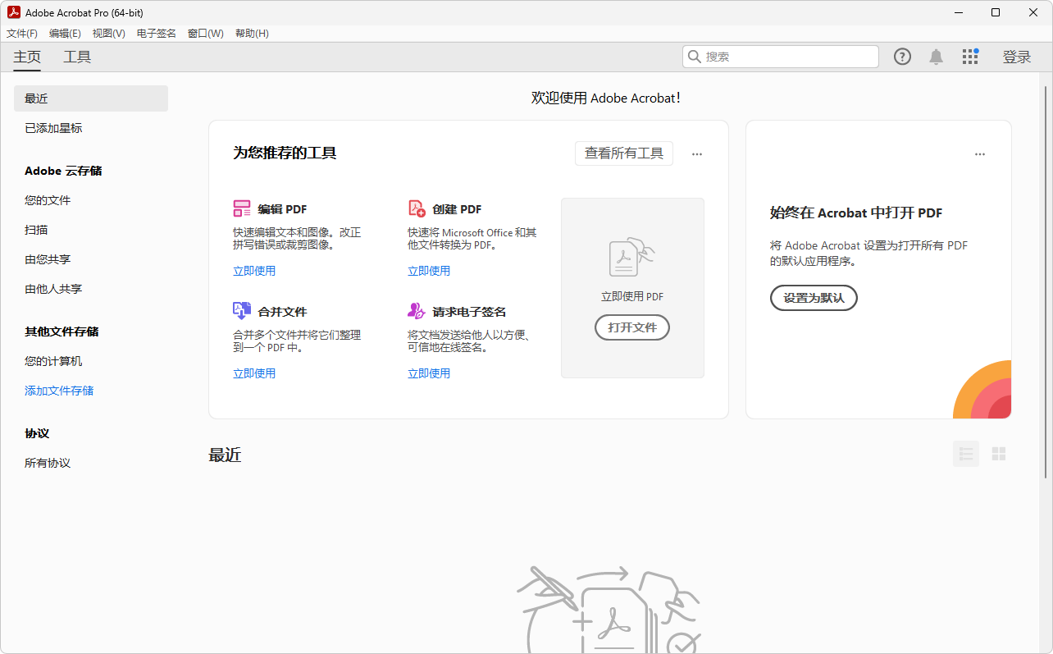Open the notifications bell icon

pos(936,57)
